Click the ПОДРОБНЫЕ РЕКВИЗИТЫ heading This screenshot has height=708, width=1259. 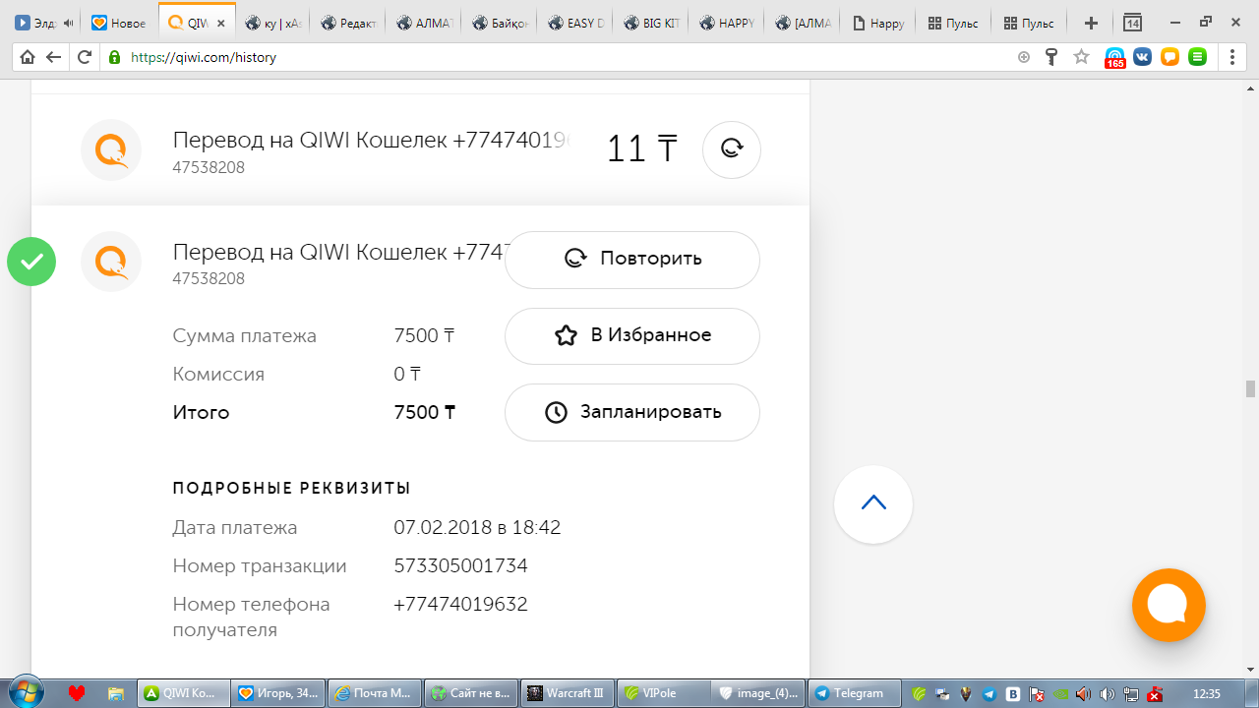291,489
